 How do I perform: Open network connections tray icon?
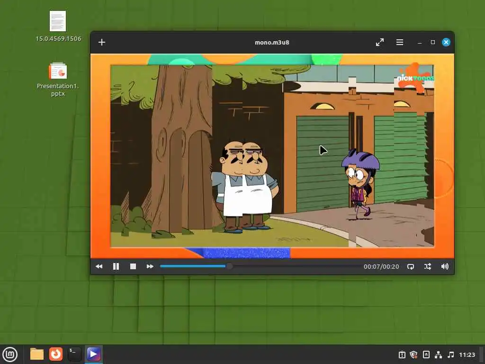coord(438,355)
